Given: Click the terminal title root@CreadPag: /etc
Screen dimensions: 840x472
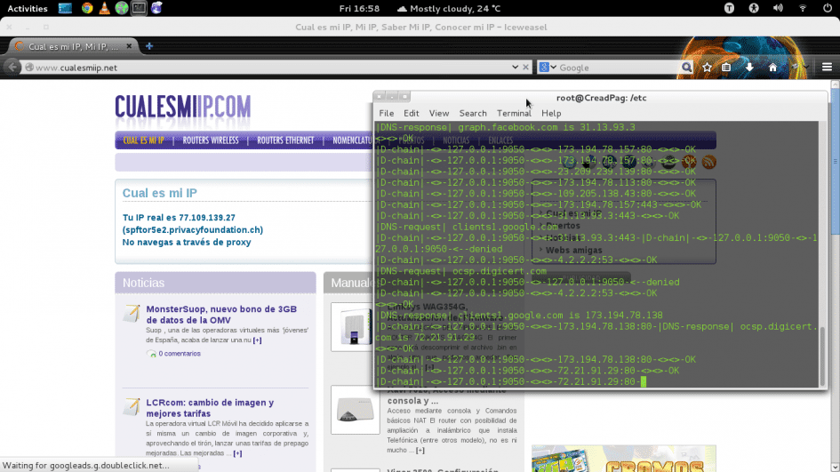Looking at the screenshot, I should (601, 98).
